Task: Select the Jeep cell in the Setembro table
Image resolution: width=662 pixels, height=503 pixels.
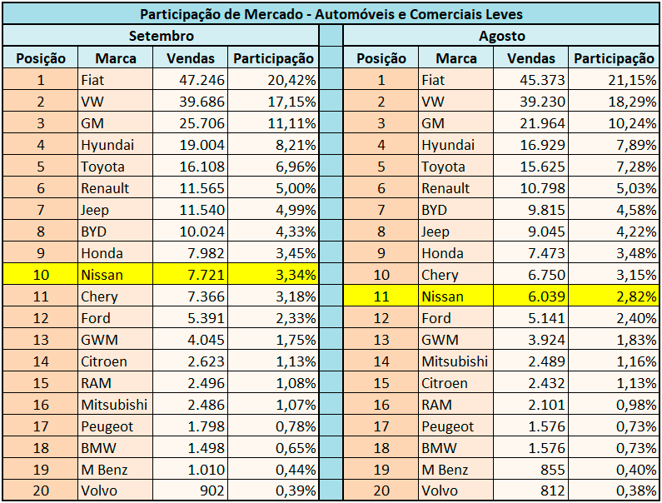Action: [116, 210]
